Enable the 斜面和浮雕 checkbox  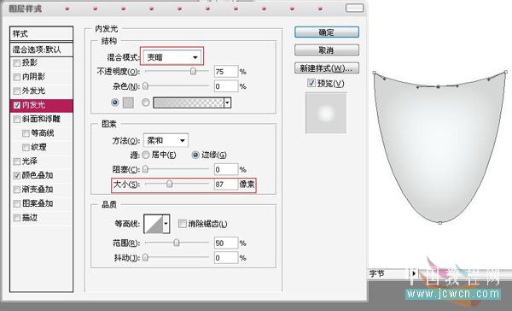coord(17,120)
